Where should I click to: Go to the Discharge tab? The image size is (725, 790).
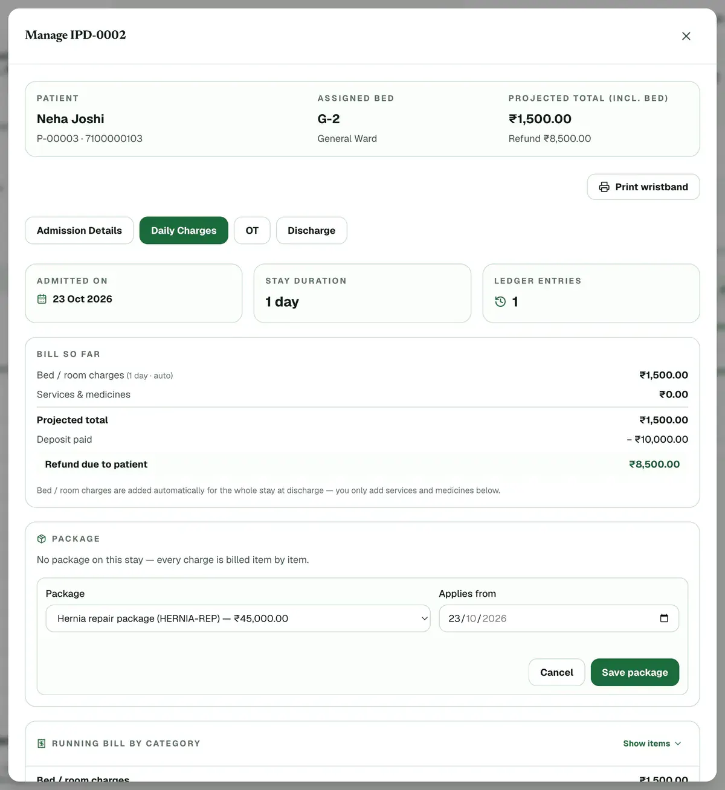(311, 231)
